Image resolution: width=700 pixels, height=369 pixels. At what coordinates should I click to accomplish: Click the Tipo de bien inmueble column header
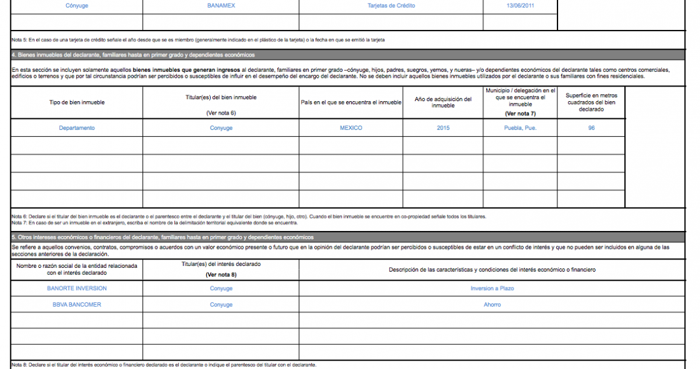[76, 102]
